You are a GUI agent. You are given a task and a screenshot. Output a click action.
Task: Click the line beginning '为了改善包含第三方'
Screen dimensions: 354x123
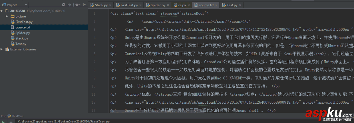[x=232, y=62]
